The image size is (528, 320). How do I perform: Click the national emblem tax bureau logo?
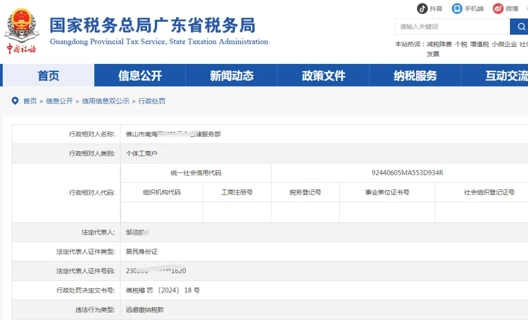coord(22,22)
